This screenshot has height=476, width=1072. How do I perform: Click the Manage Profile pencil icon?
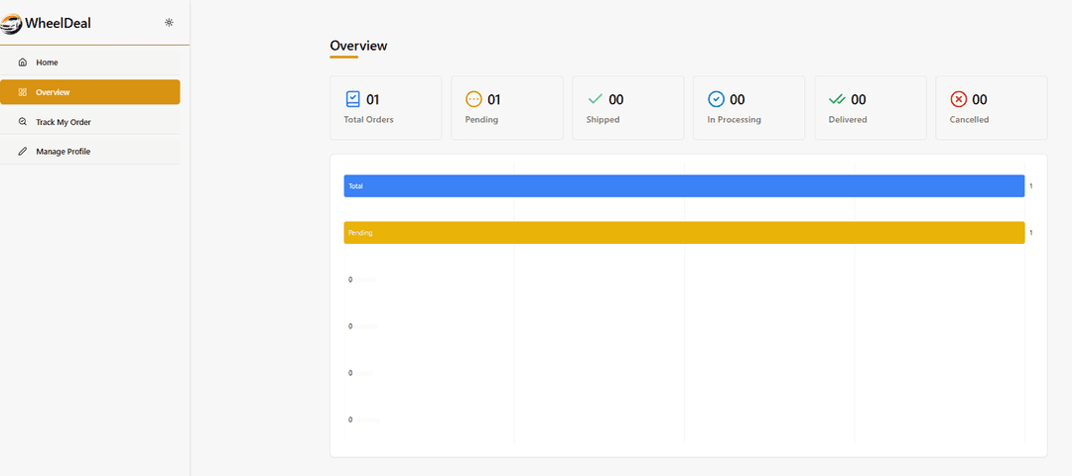(x=23, y=152)
